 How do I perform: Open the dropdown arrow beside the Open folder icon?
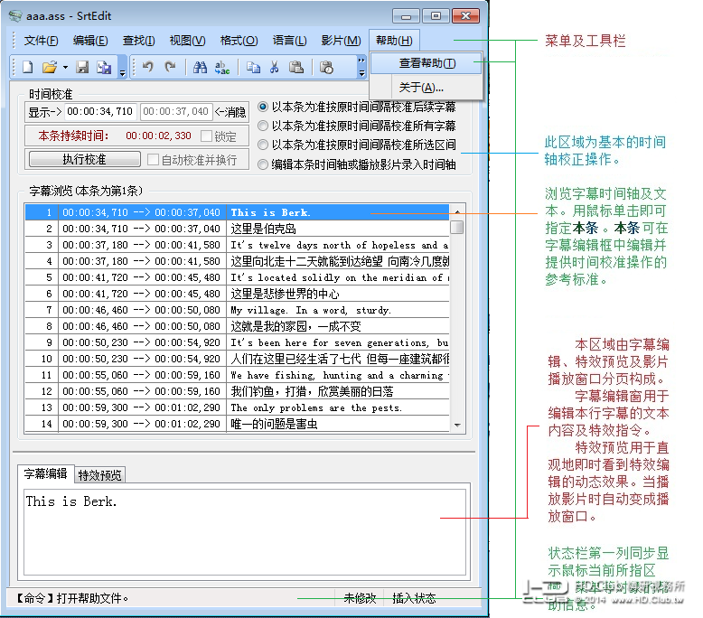[65, 68]
